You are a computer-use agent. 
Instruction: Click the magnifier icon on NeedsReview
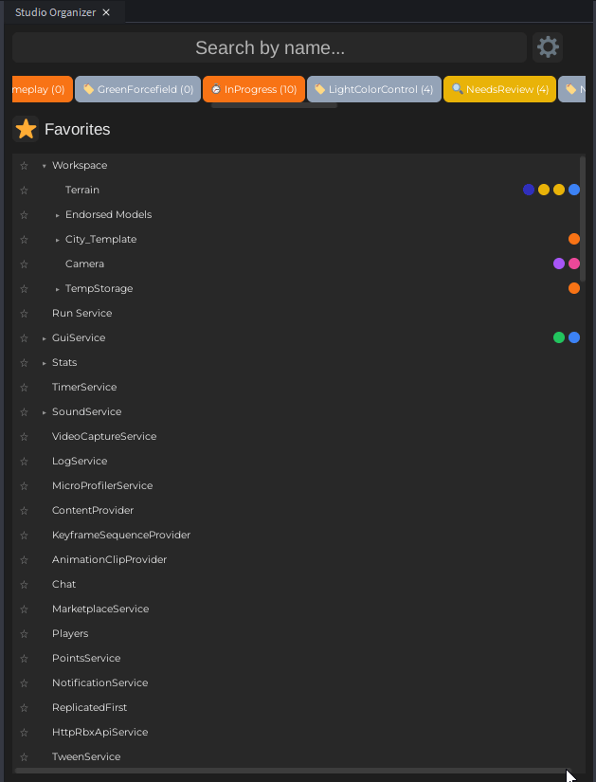click(x=457, y=89)
